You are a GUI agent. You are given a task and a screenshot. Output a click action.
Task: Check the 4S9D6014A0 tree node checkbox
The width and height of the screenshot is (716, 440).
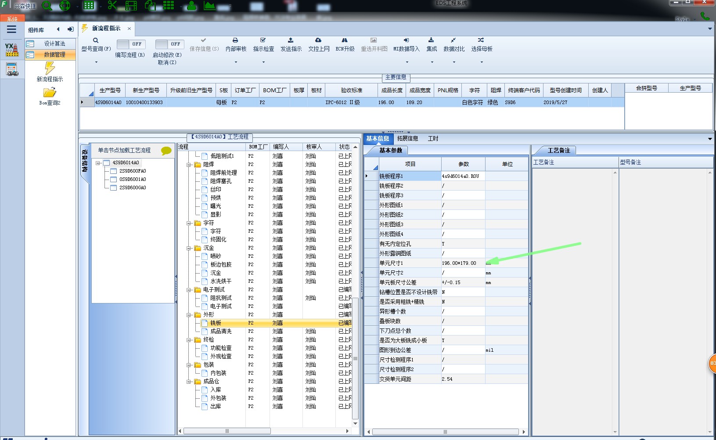point(106,162)
